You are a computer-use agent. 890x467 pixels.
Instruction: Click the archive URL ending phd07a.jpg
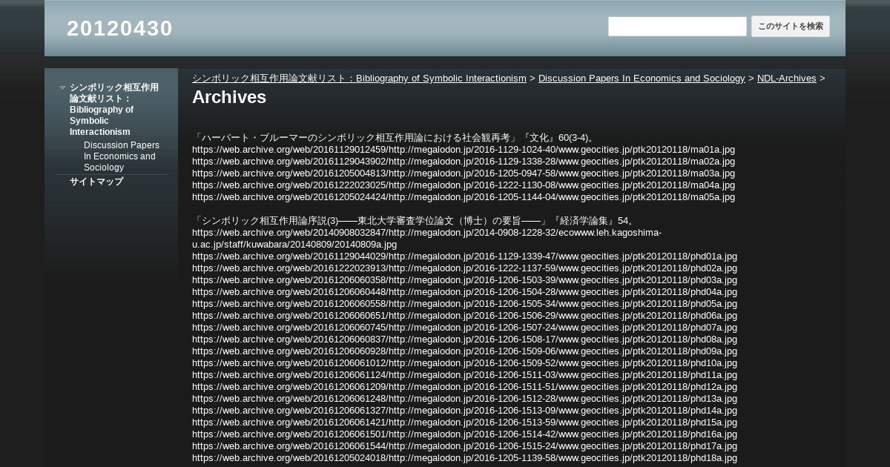[x=464, y=328]
